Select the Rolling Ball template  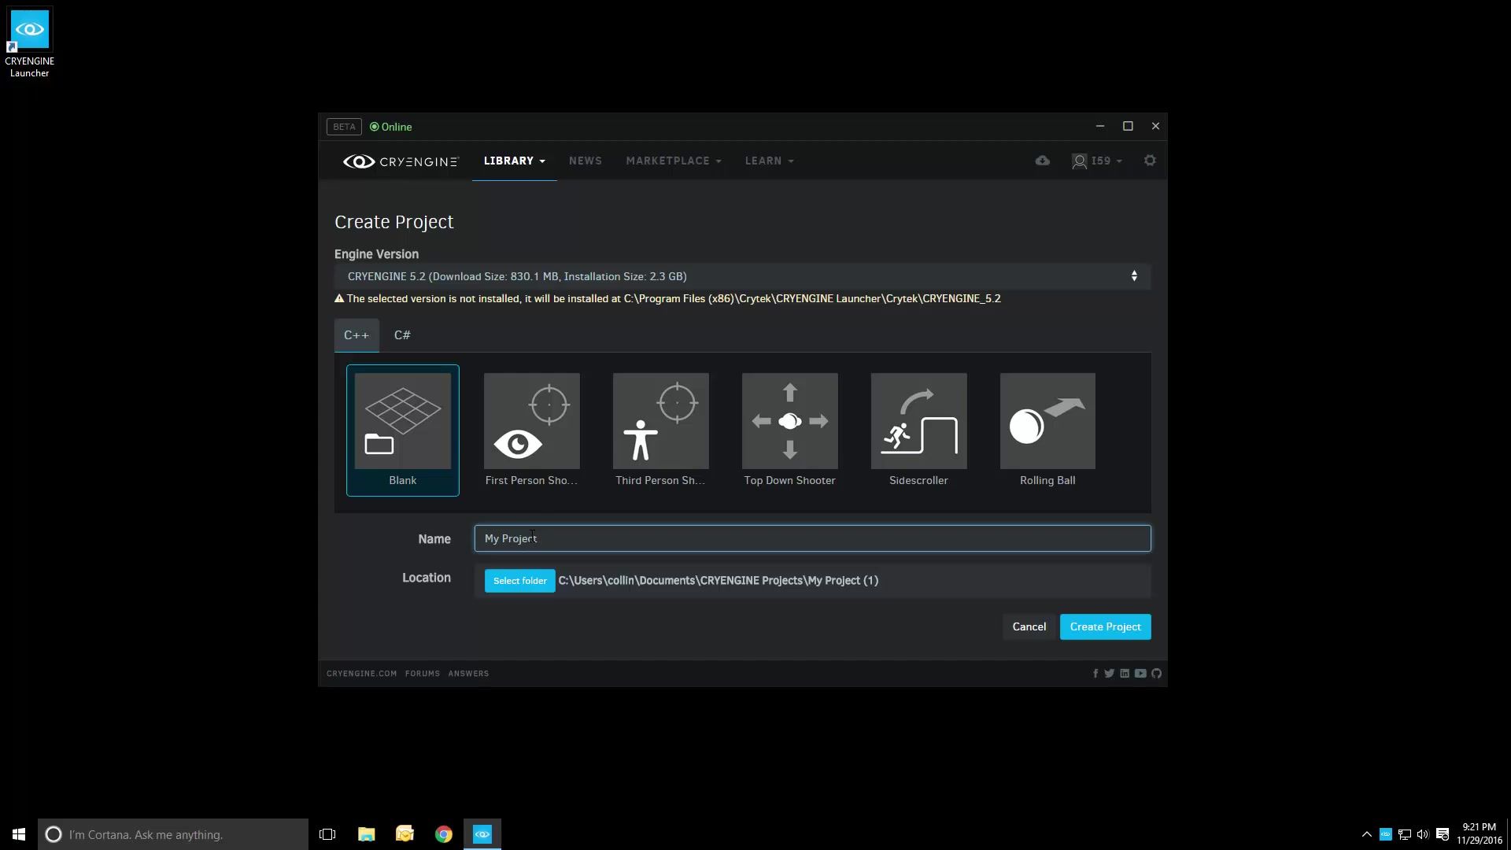pyautogui.click(x=1047, y=430)
